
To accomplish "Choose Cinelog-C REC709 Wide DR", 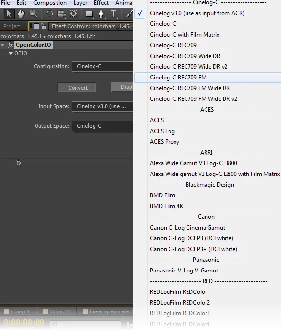I will tap(185, 56).
